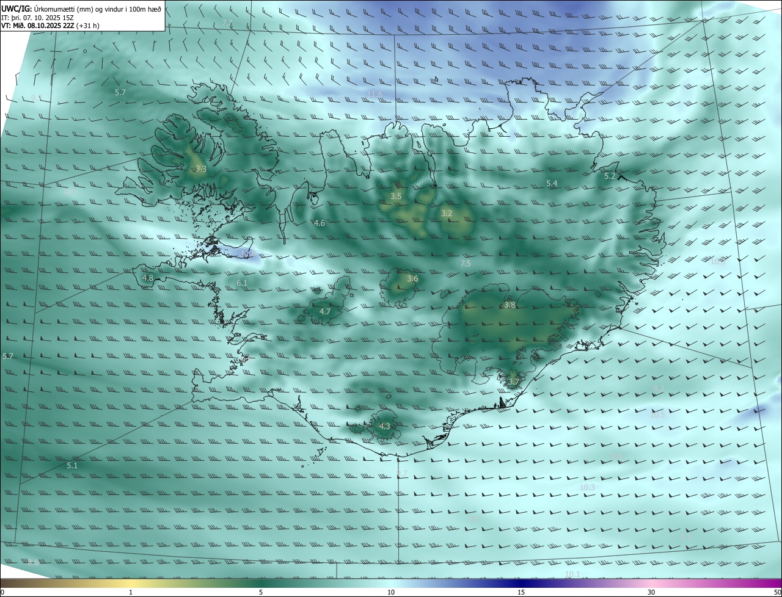Click the UWC/IG title line in the header box

[x=81, y=9]
